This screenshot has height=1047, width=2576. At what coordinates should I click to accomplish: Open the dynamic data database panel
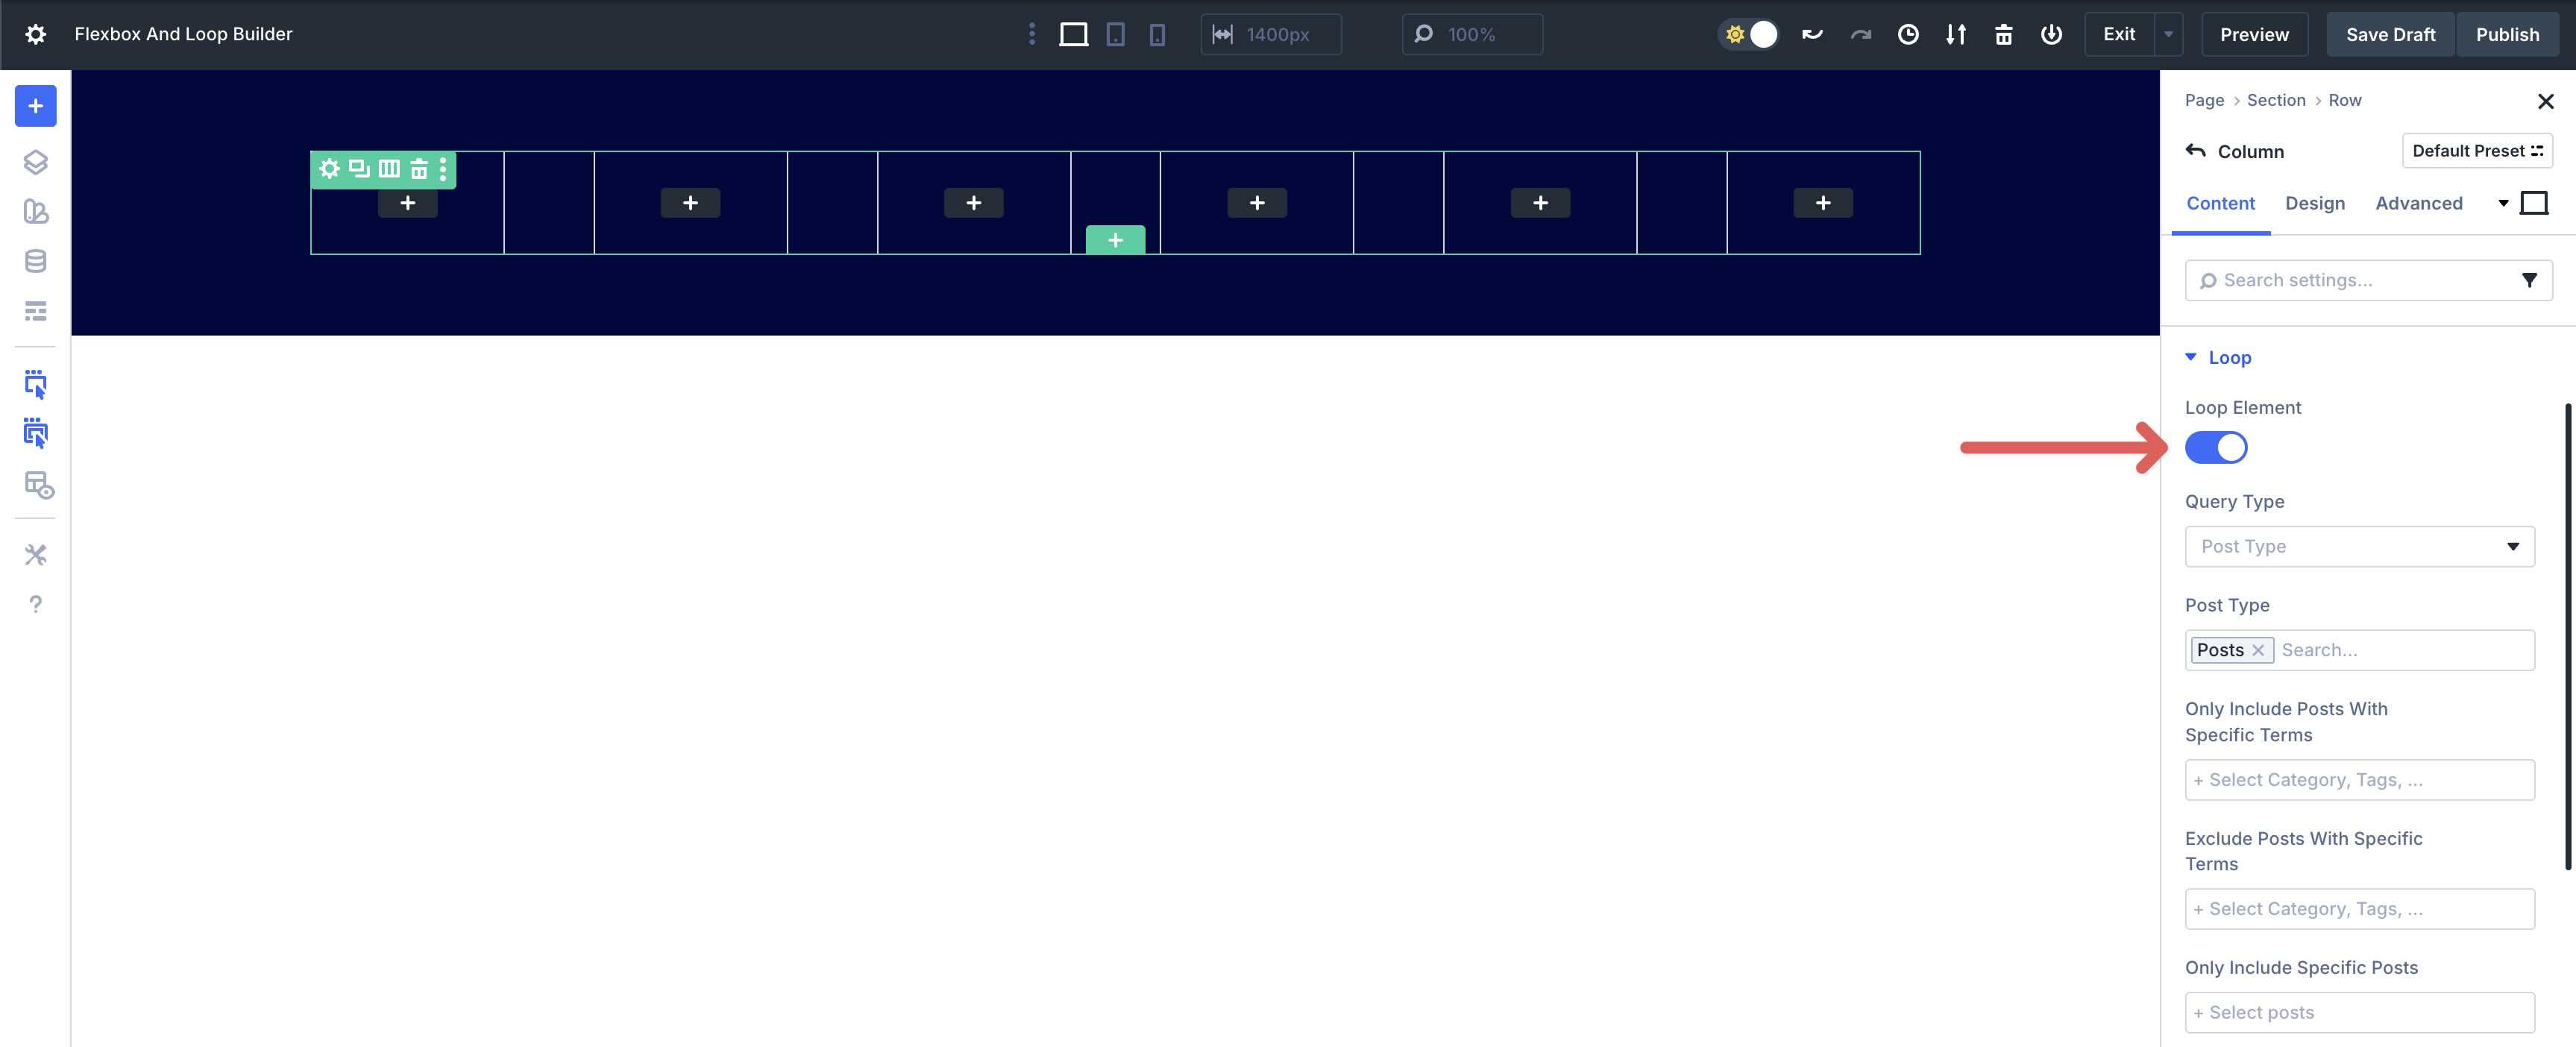(35, 261)
